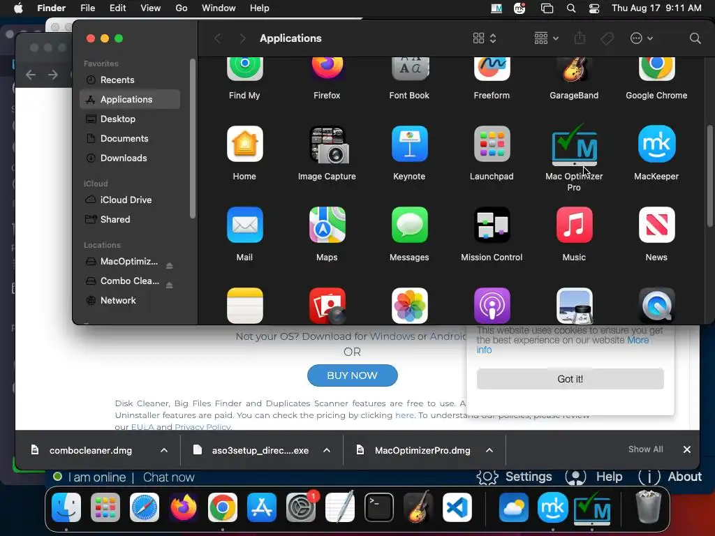This screenshot has height=536, width=715.
Task: Expand options for combocleaner.dmg download
Action: 163,450
